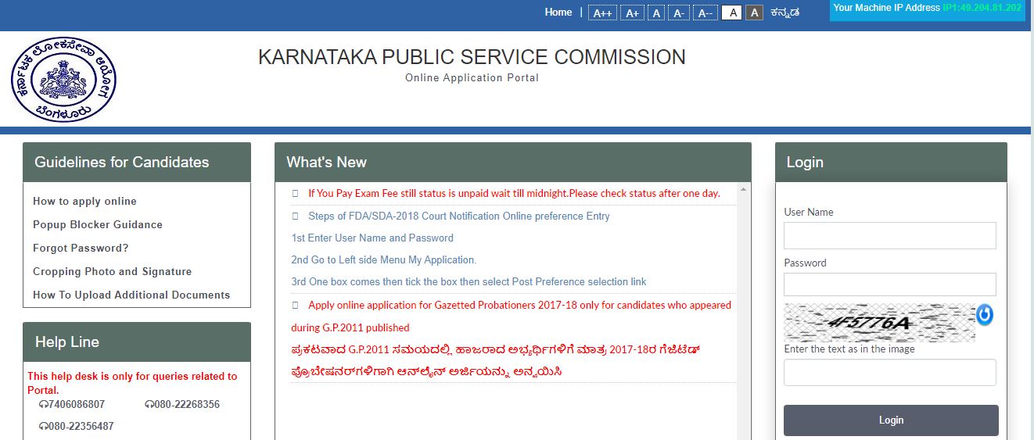Set smallest font with A-- button
Screen dimensions: 1034x440
click(705, 13)
